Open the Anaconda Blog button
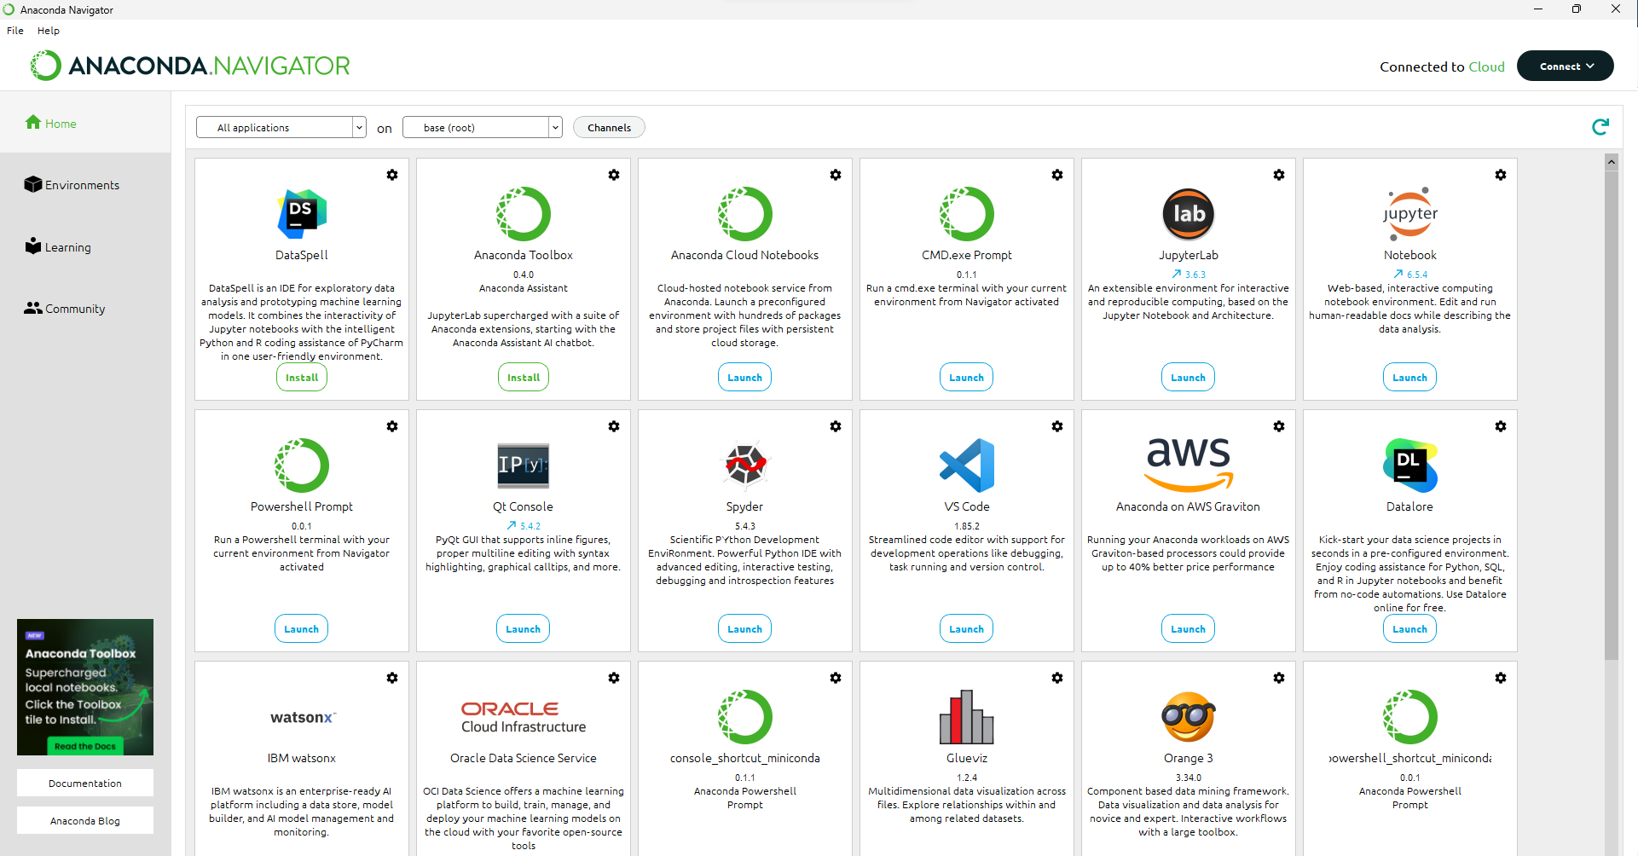Screen dimensions: 1638x856 pyautogui.click(x=85, y=821)
